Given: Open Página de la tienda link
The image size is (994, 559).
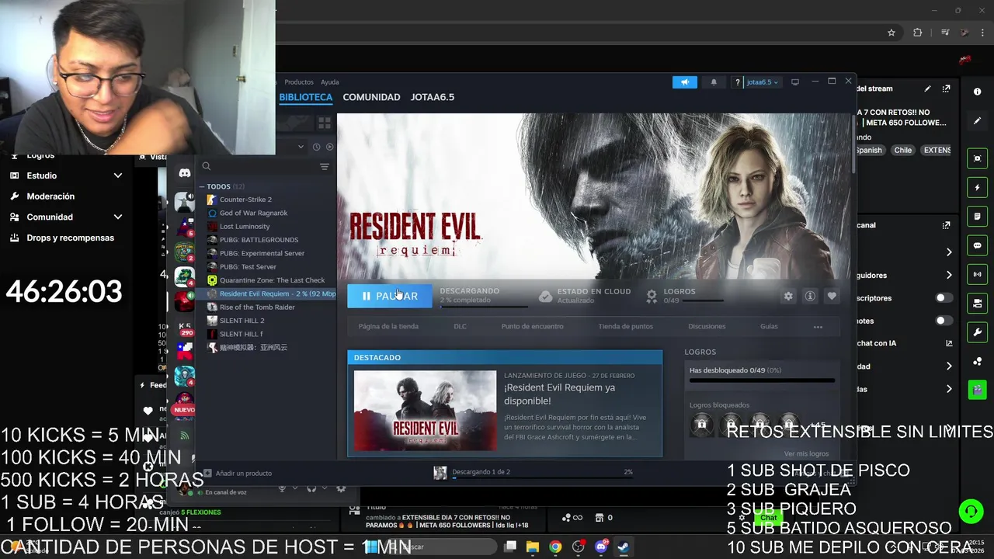Looking at the screenshot, I should point(388,326).
